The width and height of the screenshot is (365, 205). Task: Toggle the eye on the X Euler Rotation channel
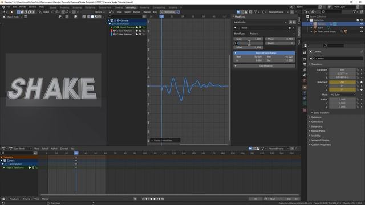[x=114, y=31]
